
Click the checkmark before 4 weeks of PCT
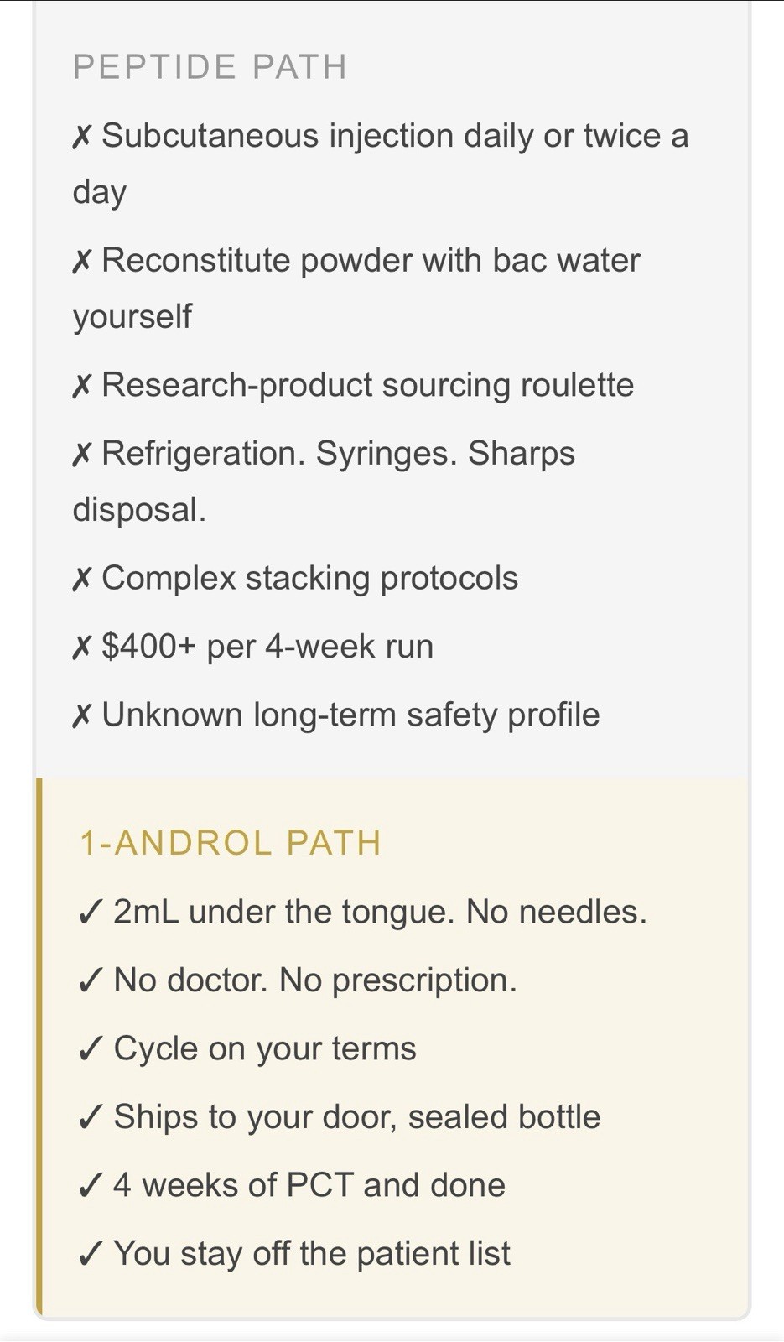(91, 1185)
